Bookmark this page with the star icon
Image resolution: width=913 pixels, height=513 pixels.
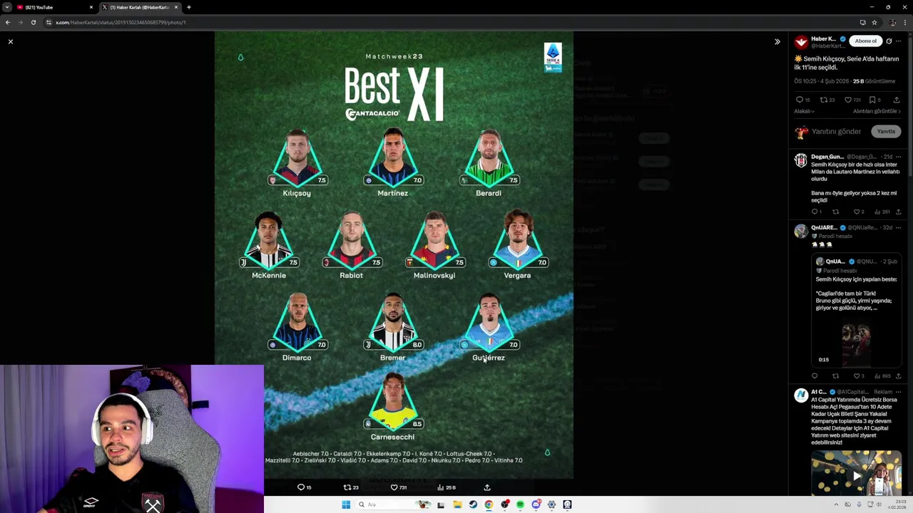874,22
